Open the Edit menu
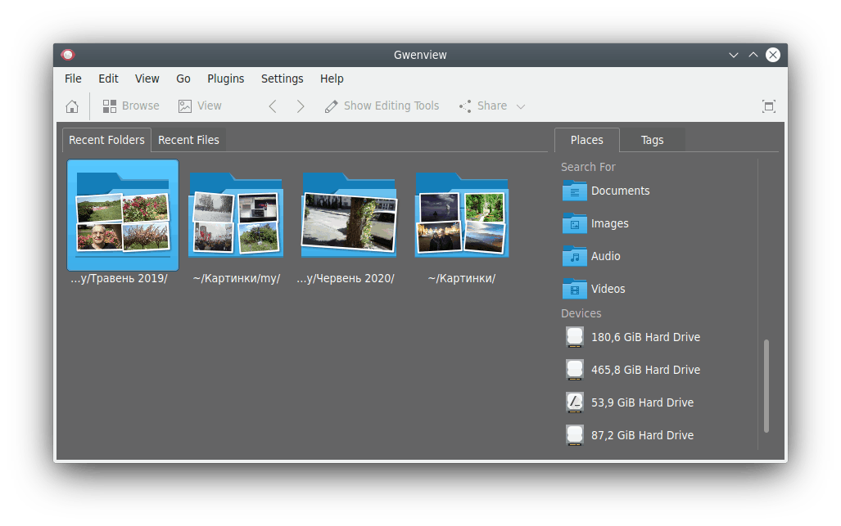The width and height of the screenshot is (841, 526). 108,79
